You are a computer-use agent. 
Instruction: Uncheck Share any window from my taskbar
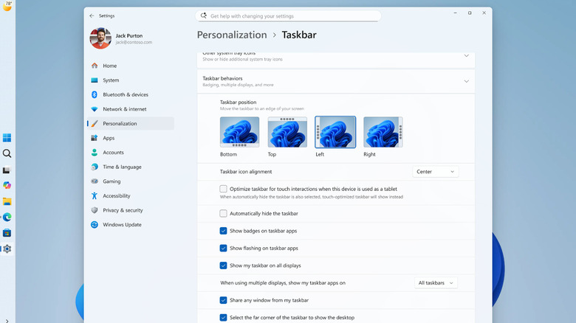(x=223, y=300)
